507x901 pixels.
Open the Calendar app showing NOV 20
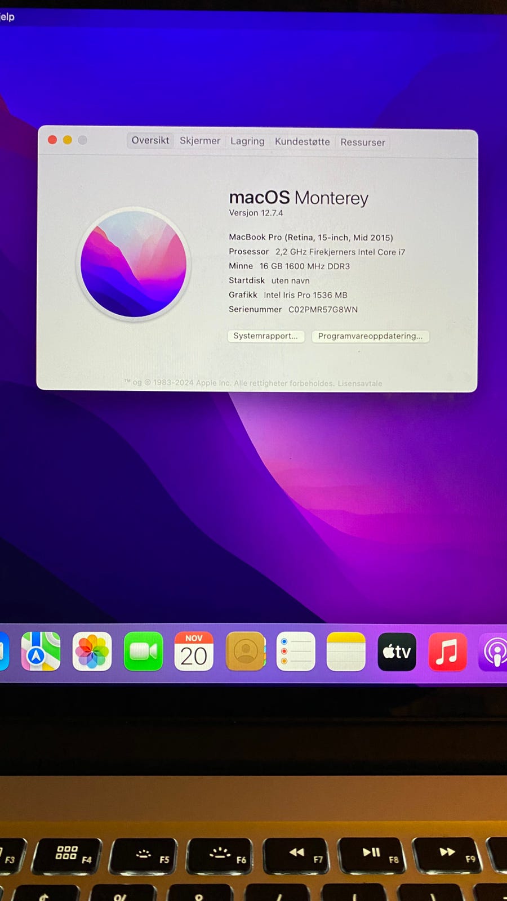tap(194, 652)
